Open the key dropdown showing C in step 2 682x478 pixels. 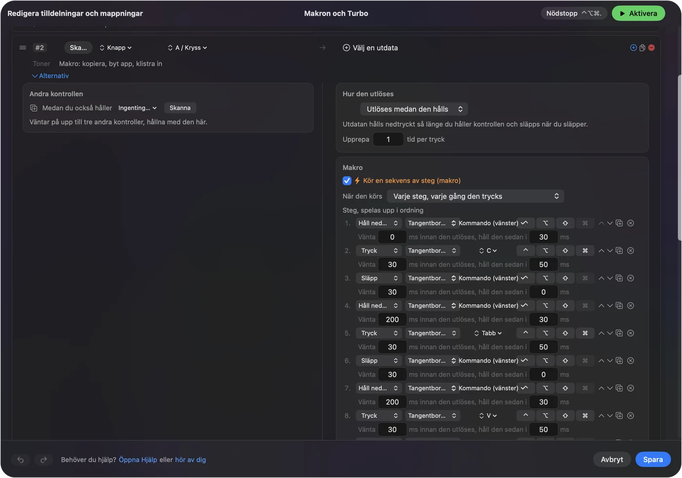click(488, 250)
